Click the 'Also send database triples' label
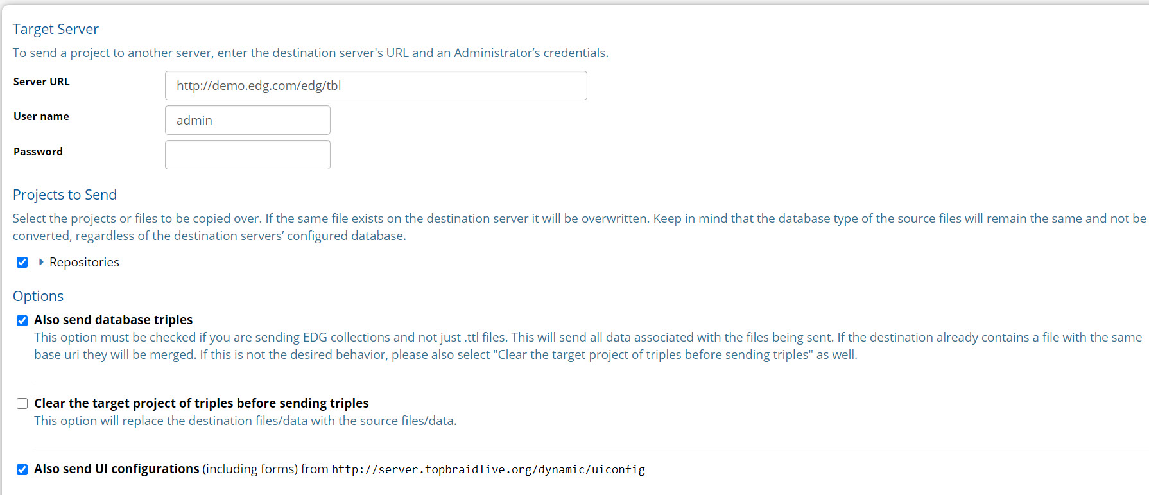This screenshot has width=1149, height=495. [113, 320]
